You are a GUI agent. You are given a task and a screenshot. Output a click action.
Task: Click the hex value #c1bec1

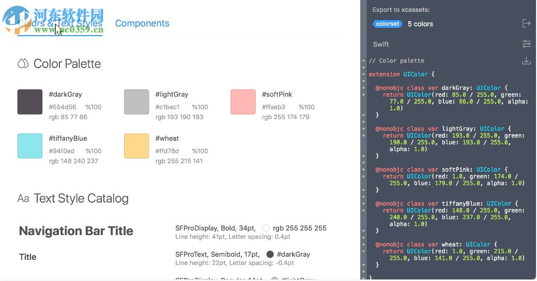point(167,107)
